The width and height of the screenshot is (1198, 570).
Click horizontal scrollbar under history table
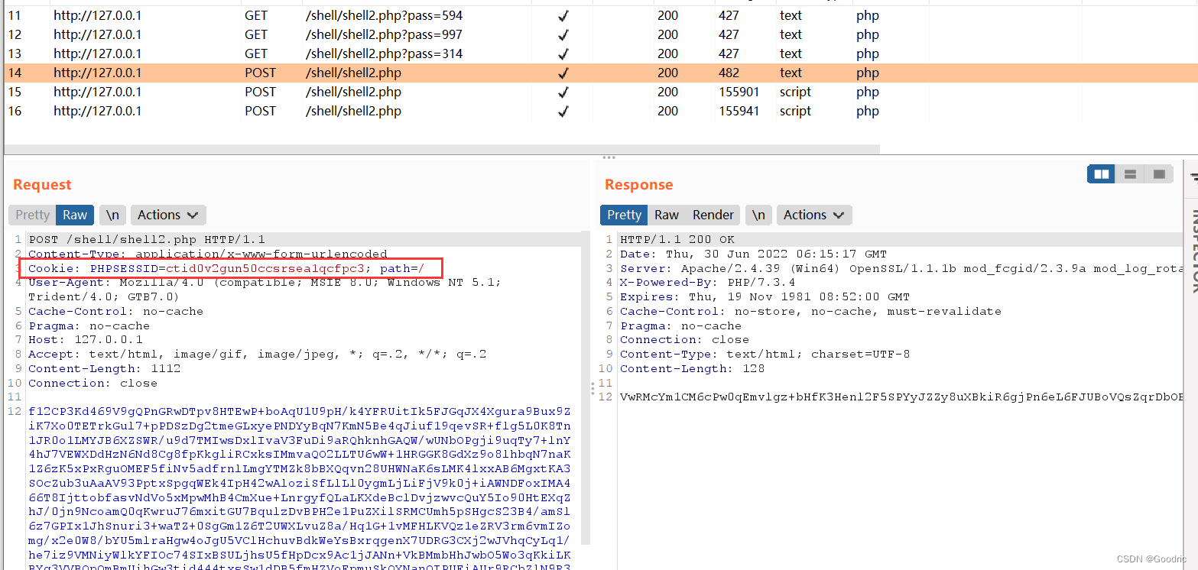click(x=442, y=149)
